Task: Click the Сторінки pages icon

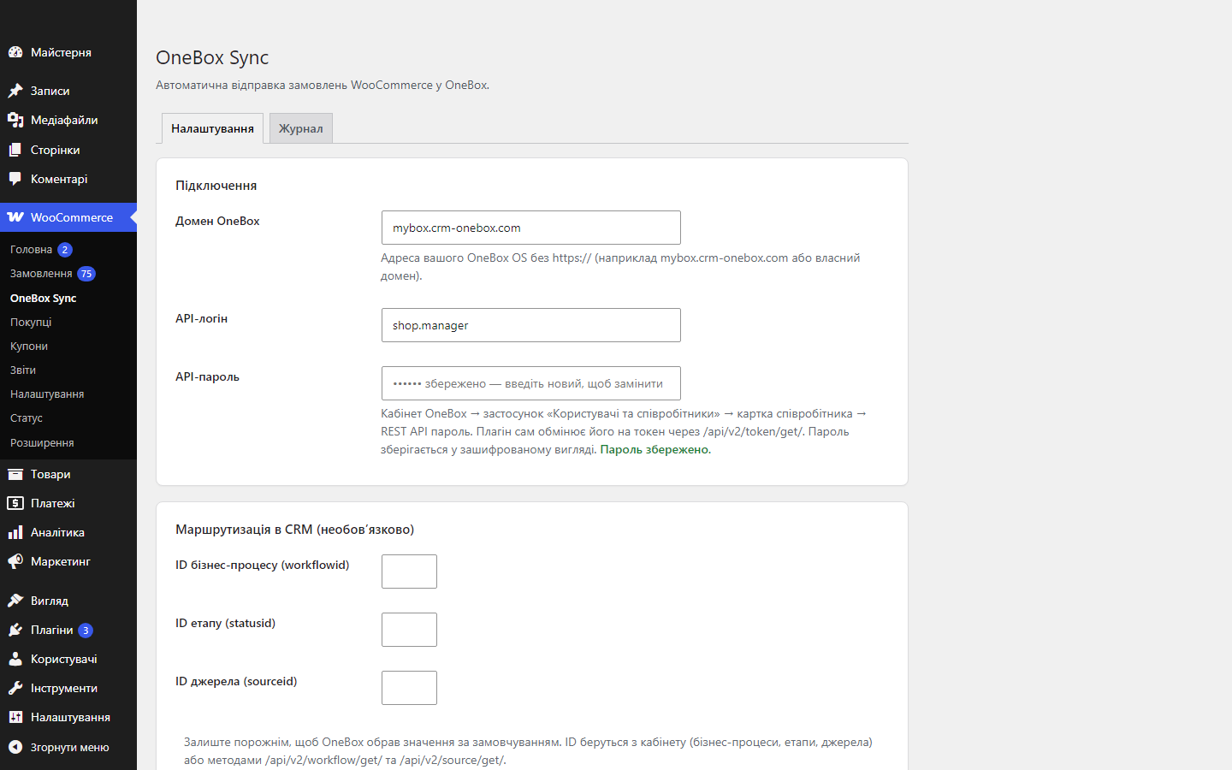Action: click(x=15, y=150)
